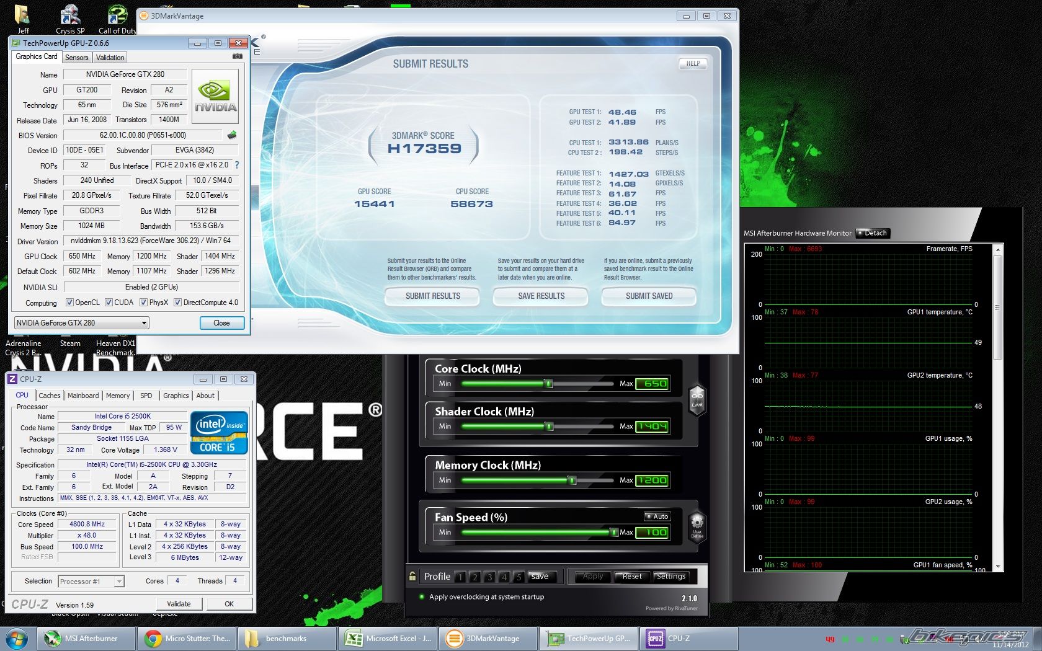Click the Afterburner Settings button
Image resolution: width=1042 pixels, height=651 pixels.
click(670, 577)
